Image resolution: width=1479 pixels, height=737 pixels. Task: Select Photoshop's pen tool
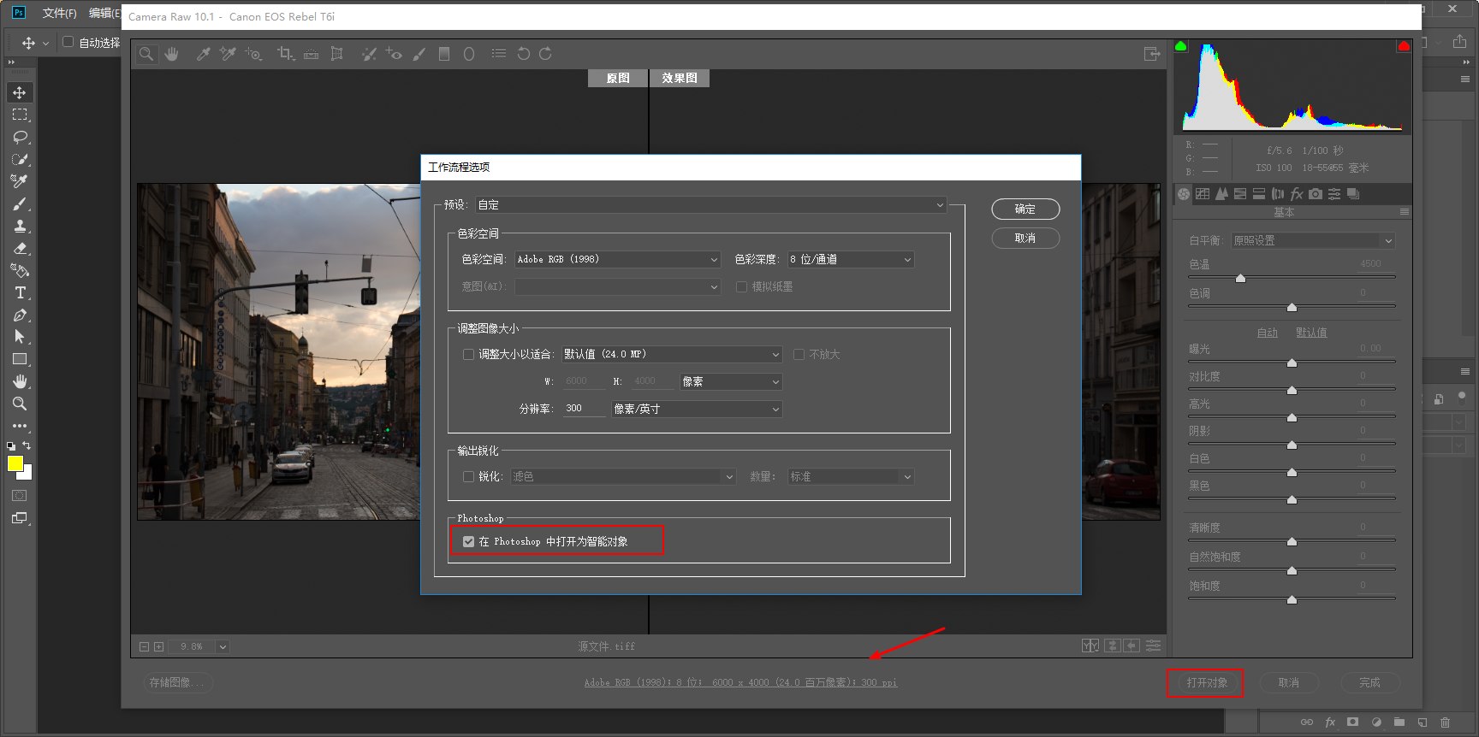[20, 315]
